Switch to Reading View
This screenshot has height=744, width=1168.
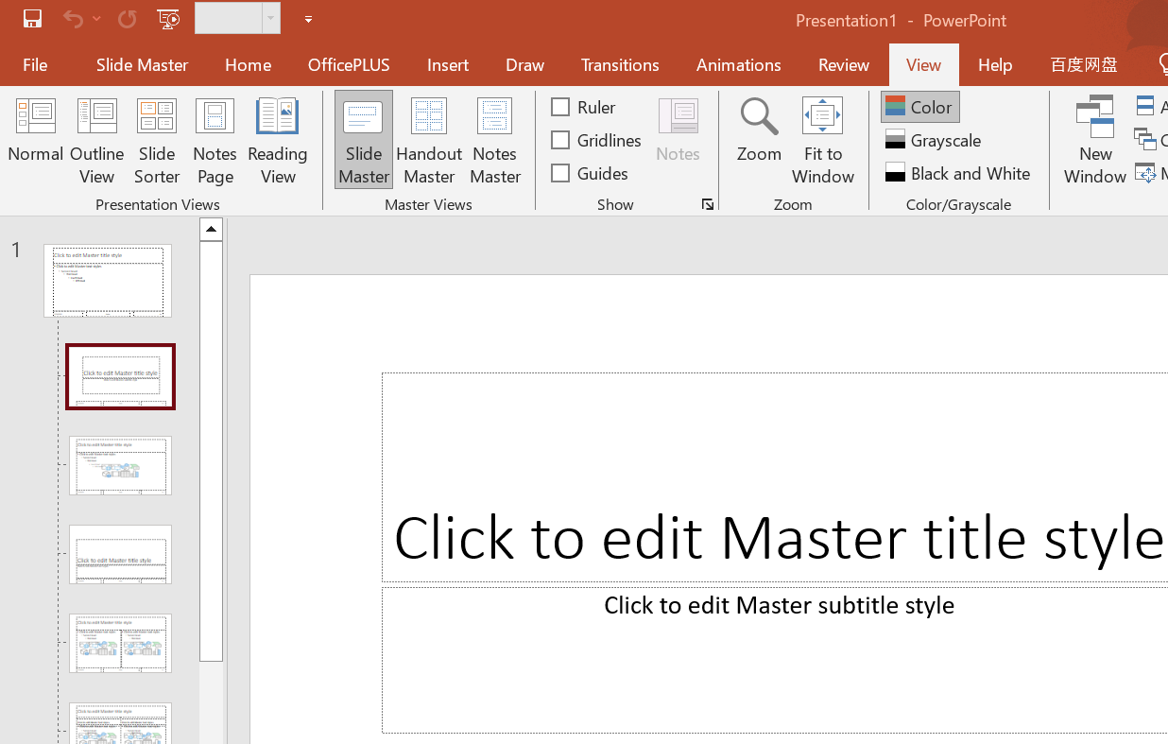[x=277, y=140]
